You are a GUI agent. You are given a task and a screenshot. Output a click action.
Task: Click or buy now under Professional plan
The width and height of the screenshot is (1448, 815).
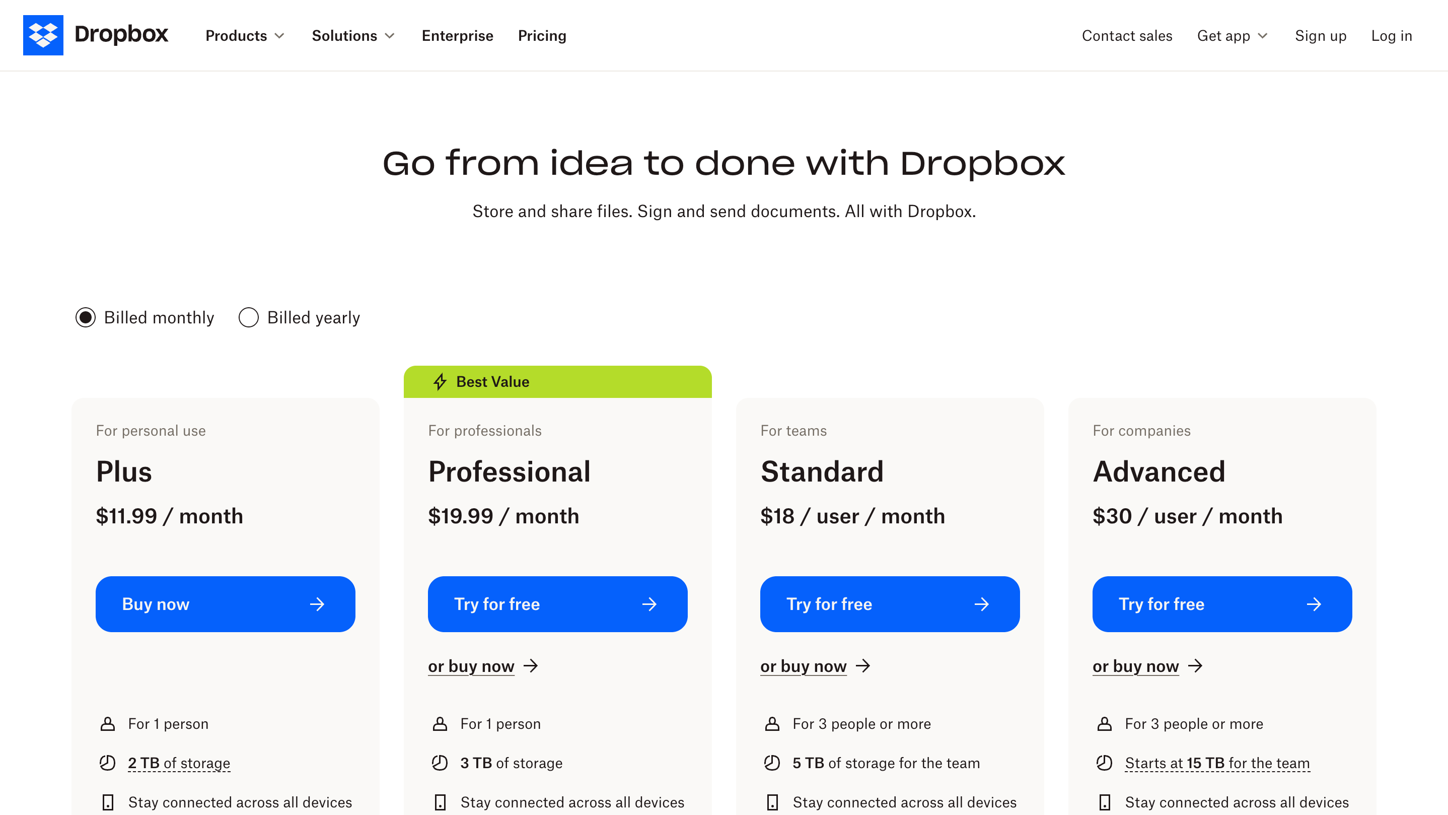pos(471,666)
